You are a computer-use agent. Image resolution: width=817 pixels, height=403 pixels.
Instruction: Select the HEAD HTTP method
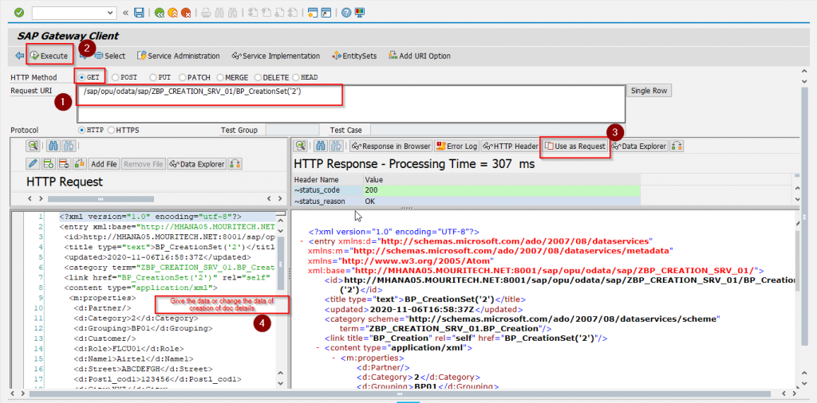pyautogui.click(x=296, y=77)
